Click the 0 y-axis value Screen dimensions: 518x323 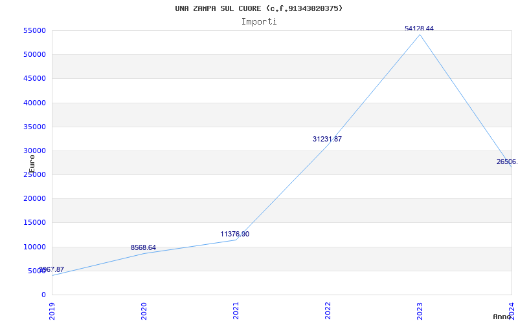coord(43,295)
